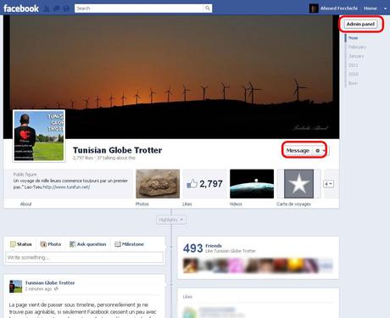Image resolution: width=390 pixels, height=318 pixels.
Task: Click the Public figure category text
Action: click(25, 175)
